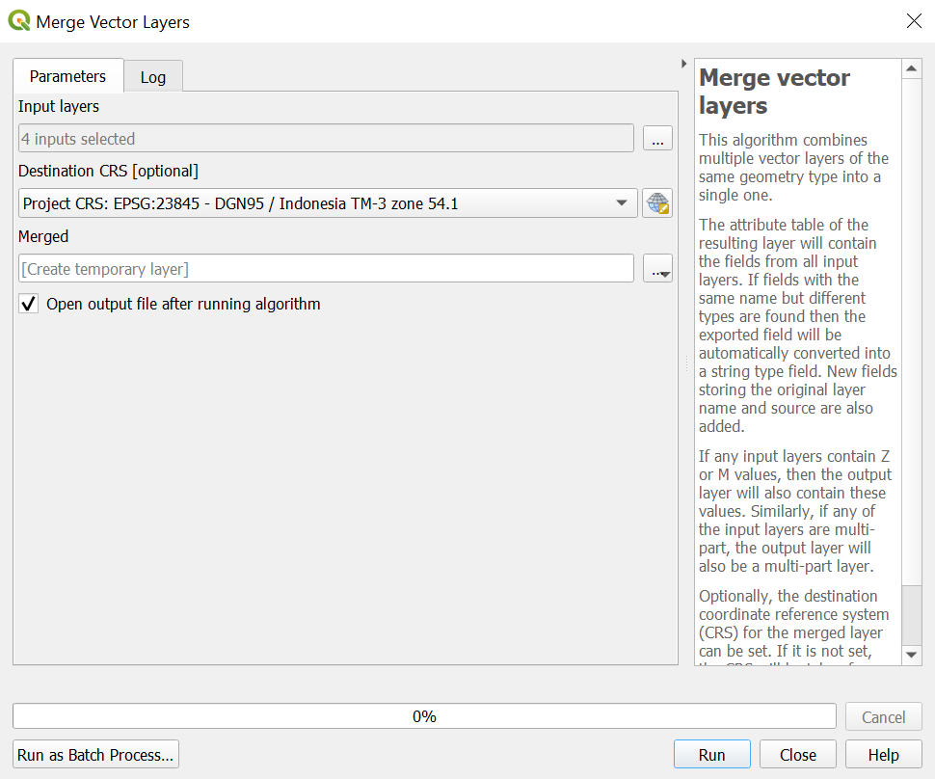Image resolution: width=935 pixels, height=779 pixels.
Task: Click the help panel scrollbar thumb
Action: [912, 613]
